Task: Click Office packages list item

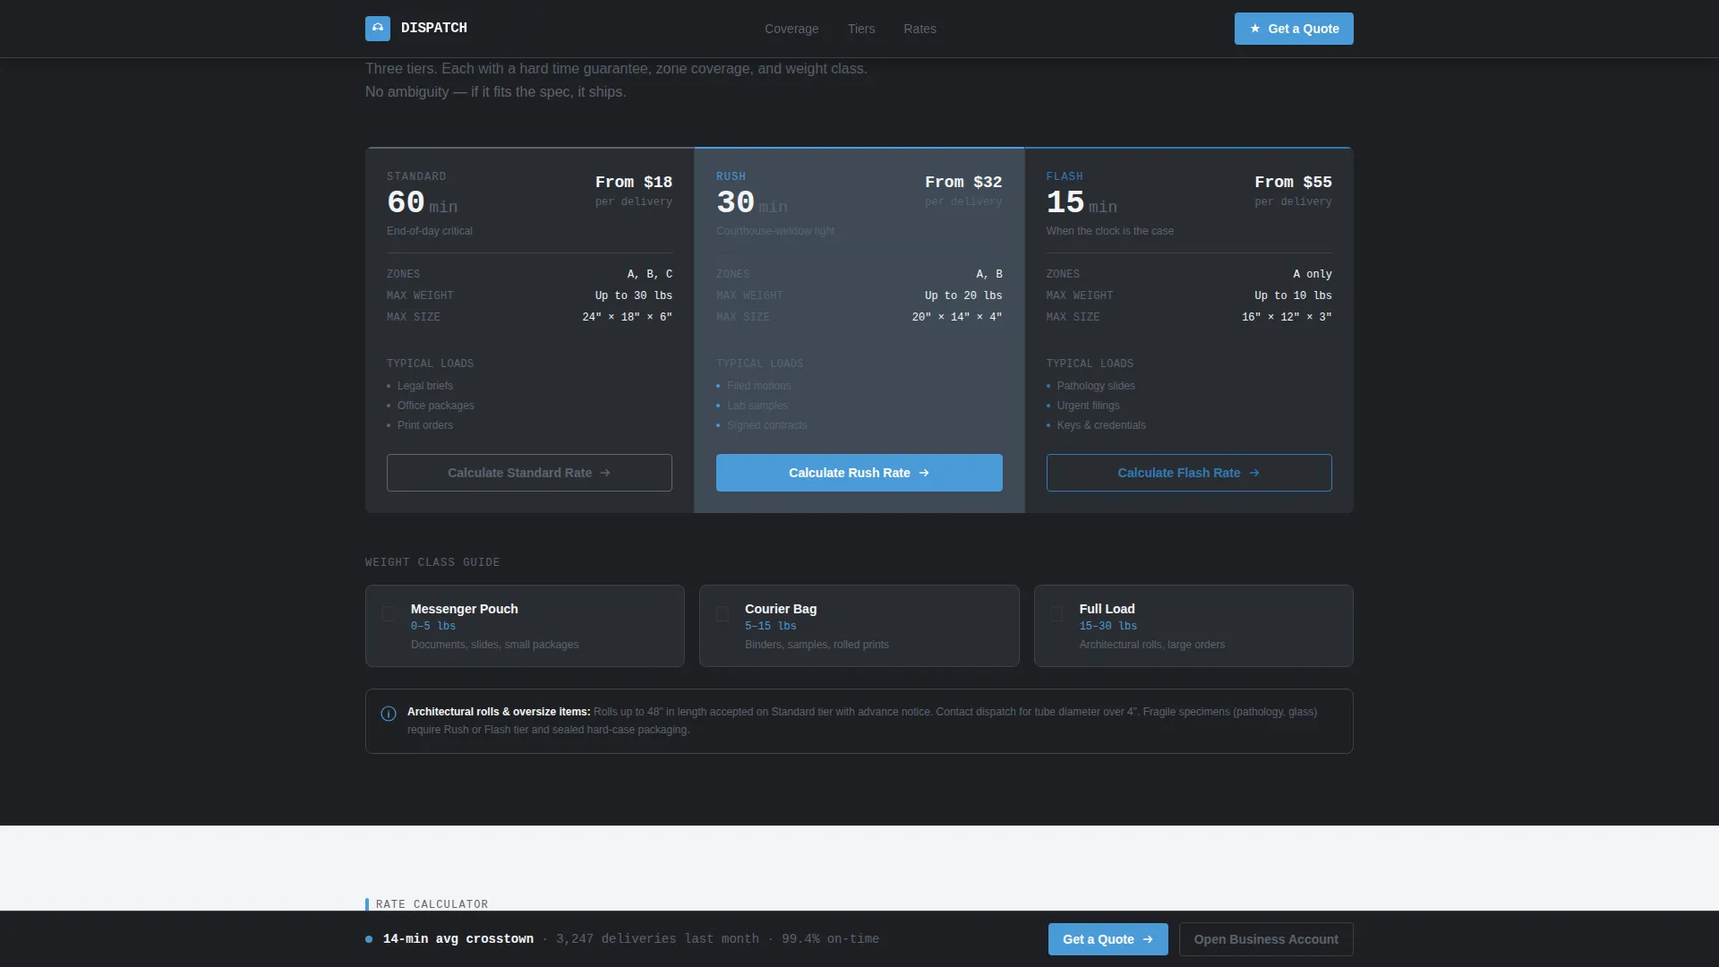Action: (x=436, y=406)
